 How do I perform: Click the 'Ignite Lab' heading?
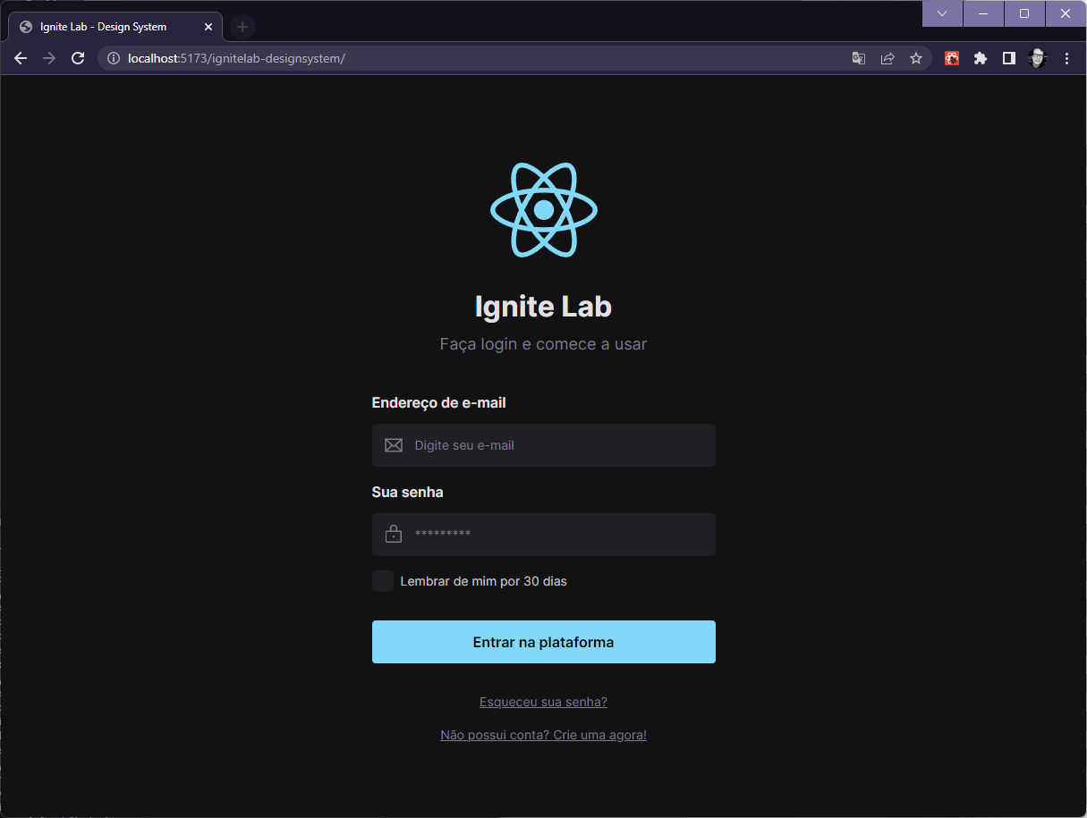tap(544, 307)
